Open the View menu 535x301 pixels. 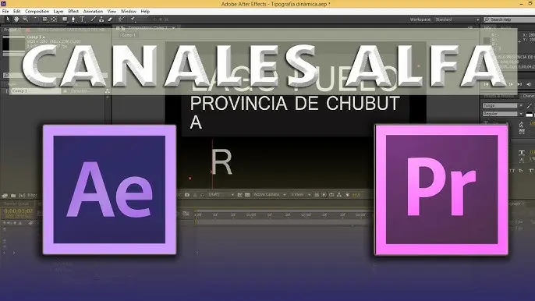click(x=112, y=11)
